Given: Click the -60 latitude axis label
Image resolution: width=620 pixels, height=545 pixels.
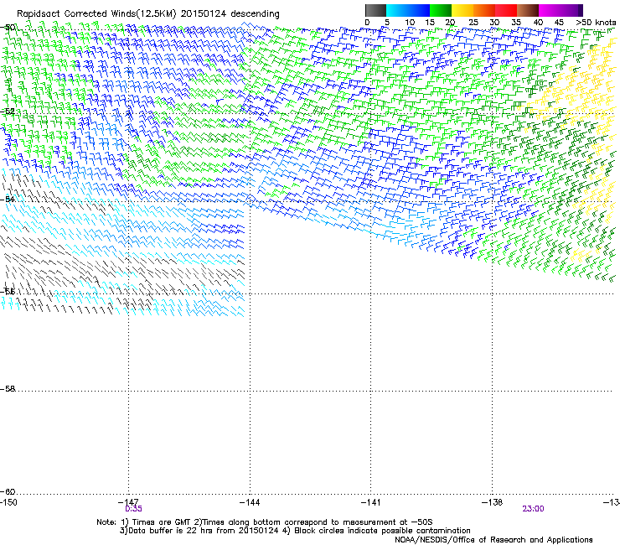Looking at the screenshot, I should coord(8,491).
